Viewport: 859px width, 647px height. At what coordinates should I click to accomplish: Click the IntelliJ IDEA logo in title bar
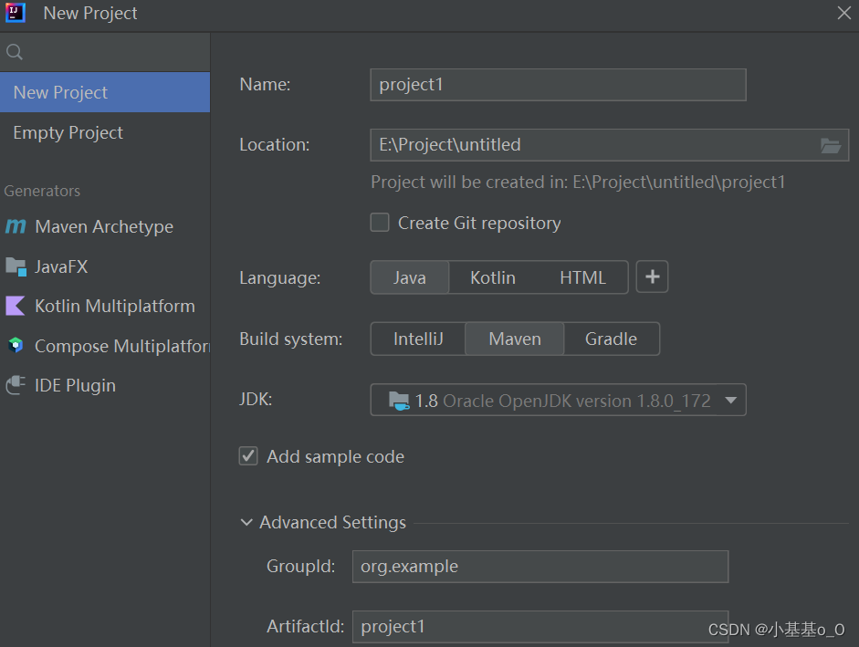(x=16, y=12)
